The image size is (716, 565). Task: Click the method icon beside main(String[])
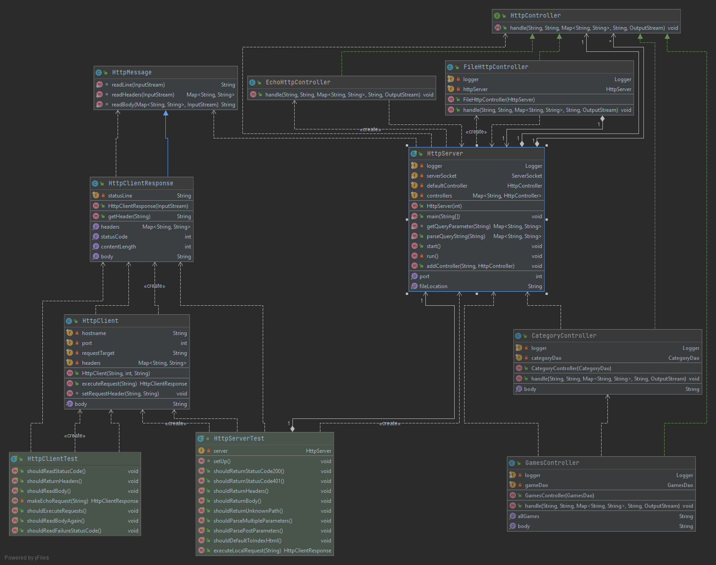414,216
